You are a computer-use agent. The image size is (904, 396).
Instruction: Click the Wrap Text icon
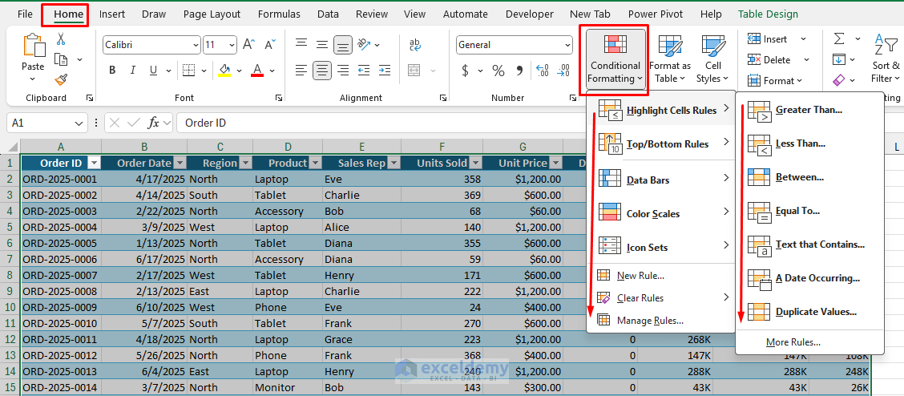[414, 44]
